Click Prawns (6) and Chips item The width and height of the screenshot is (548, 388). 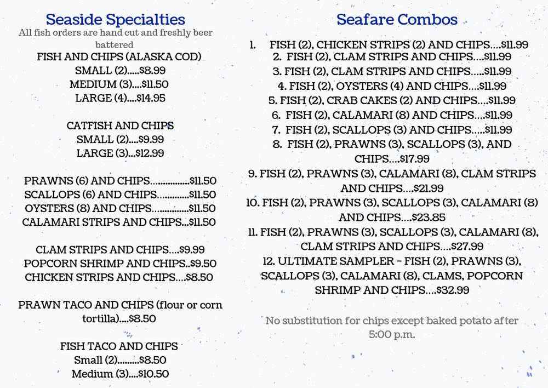[x=120, y=181]
